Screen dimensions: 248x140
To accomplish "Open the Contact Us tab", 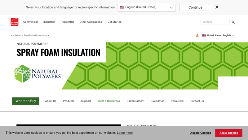I will [x=197, y=101].
